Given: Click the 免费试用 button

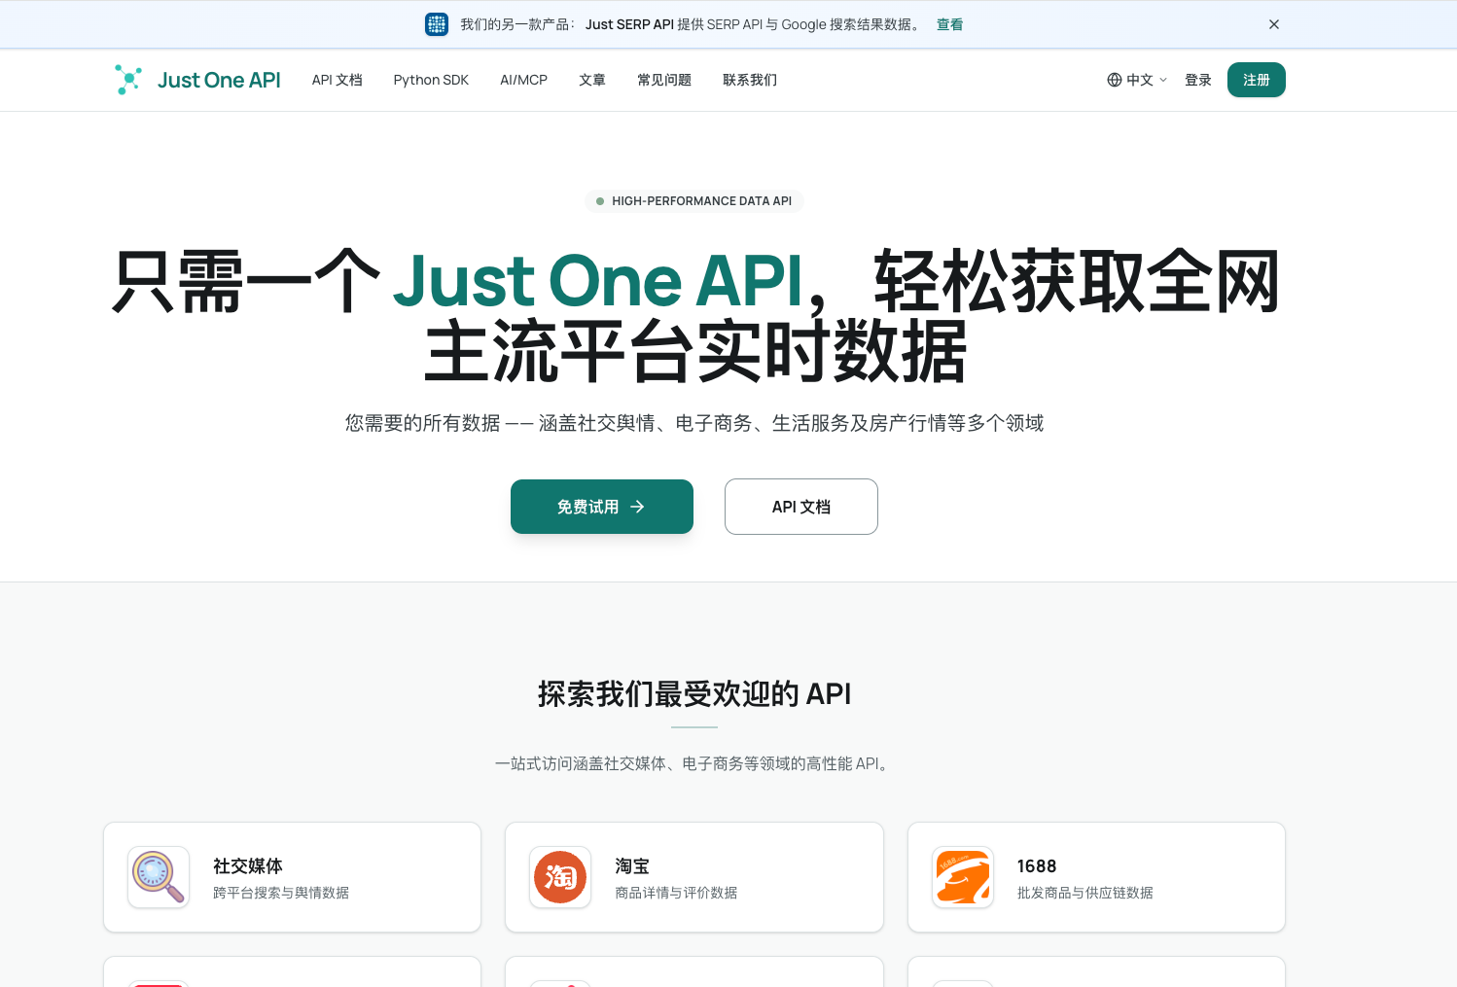Looking at the screenshot, I should (602, 507).
